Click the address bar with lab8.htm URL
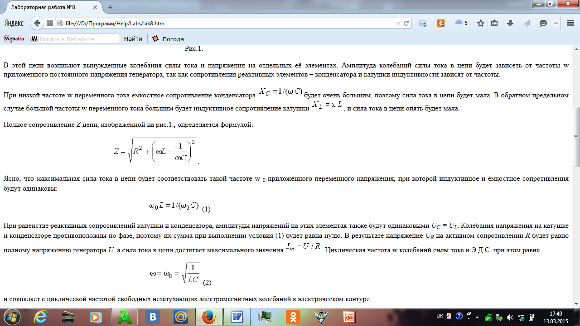Image resolution: width=580 pixels, height=326 pixels. tap(229, 23)
